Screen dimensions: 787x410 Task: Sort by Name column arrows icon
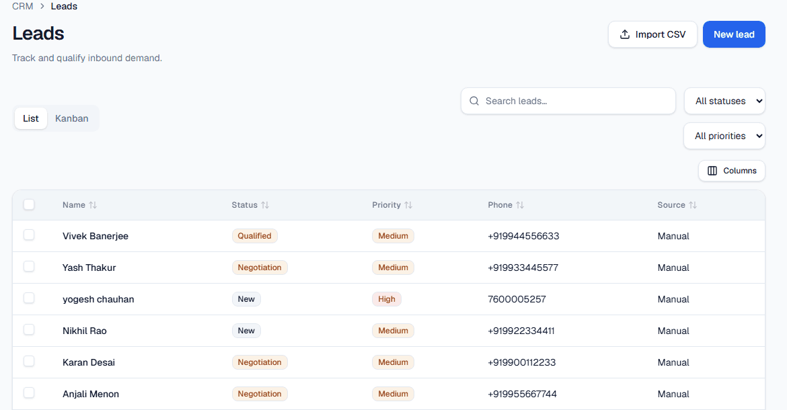[x=93, y=205]
